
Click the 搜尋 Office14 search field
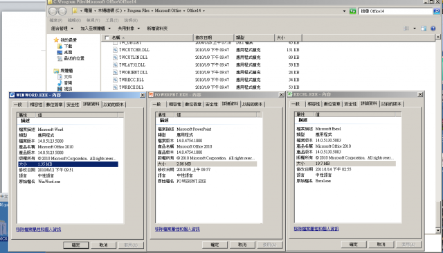[395, 11]
